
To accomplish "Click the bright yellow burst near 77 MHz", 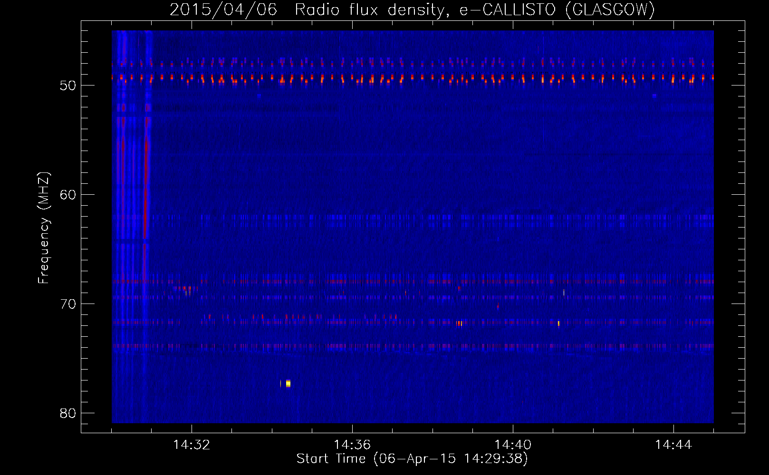I will coord(288,383).
